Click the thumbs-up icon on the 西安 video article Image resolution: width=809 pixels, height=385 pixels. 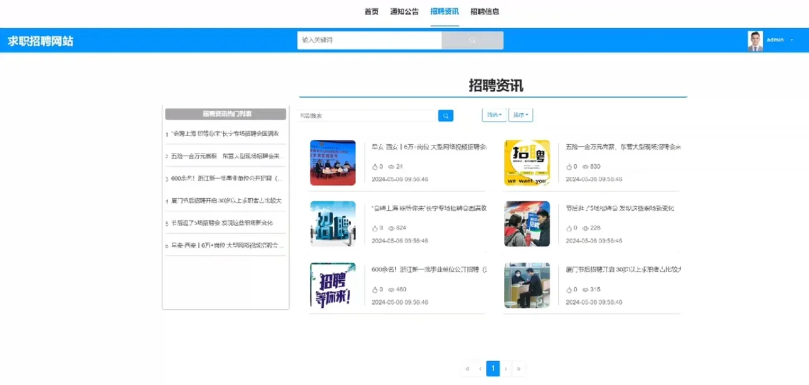376,166
